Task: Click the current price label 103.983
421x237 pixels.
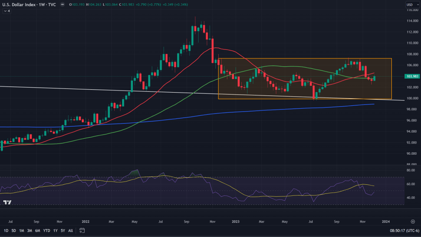Action: point(412,77)
